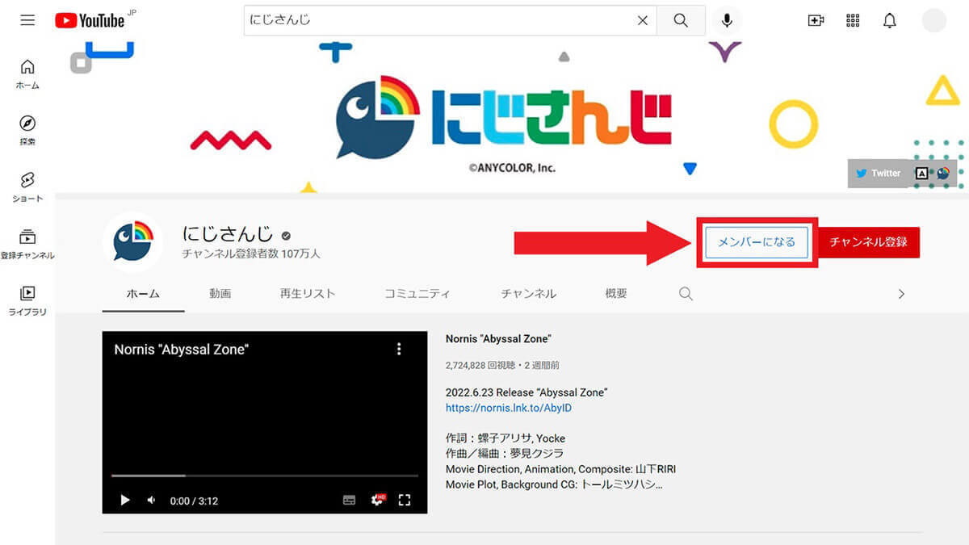
Task: Mute the video player volume
Action: [x=151, y=500]
